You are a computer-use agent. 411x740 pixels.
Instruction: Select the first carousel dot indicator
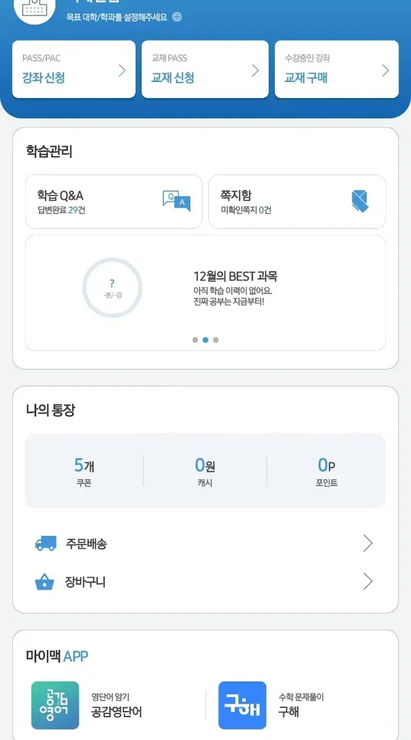click(195, 340)
